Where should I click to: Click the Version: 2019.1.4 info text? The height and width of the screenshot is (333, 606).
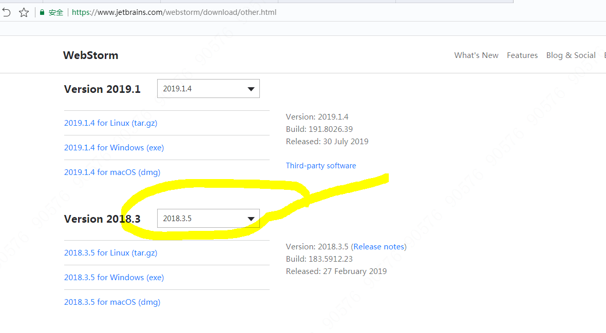coord(317,116)
